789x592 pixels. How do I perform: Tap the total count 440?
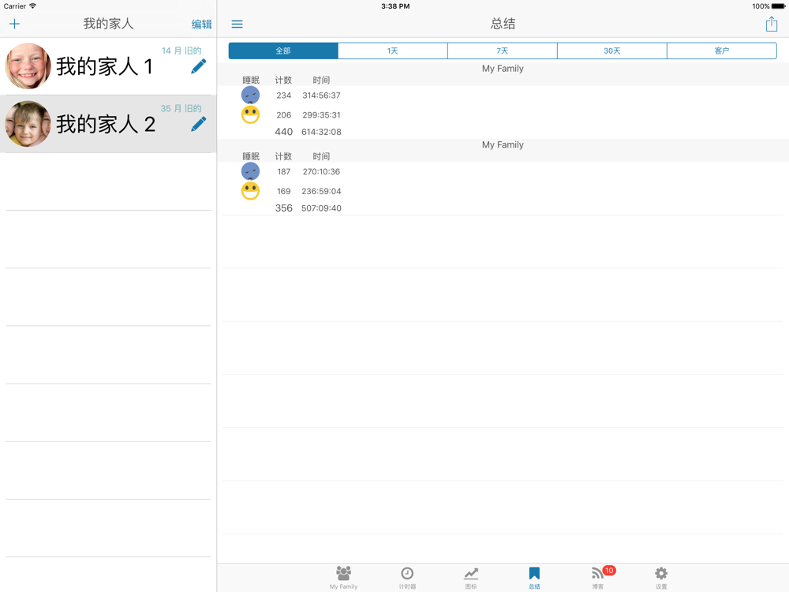point(284,132)
